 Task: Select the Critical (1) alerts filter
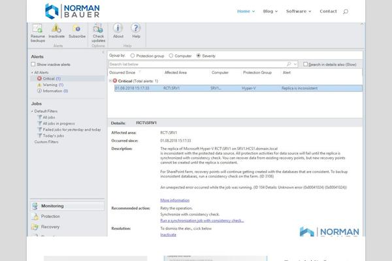click(52, 78)
